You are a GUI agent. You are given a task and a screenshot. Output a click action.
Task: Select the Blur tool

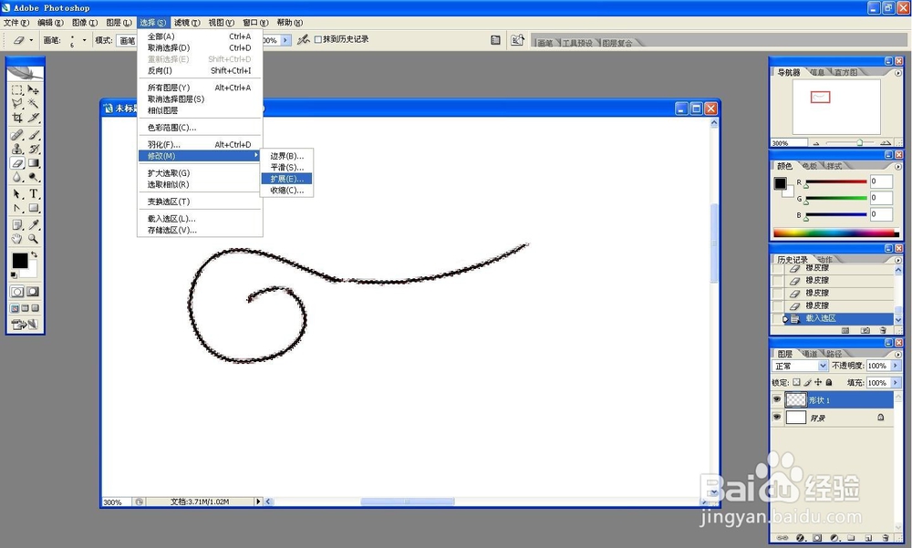[17, 178]
